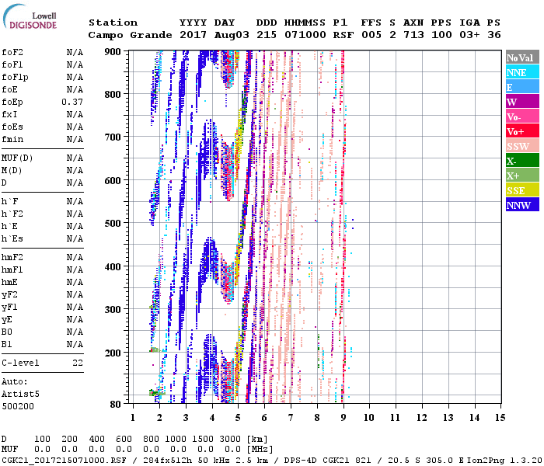
Task: Click the Ion2Png 1.3.20 version text
Action: pos(504,461)
